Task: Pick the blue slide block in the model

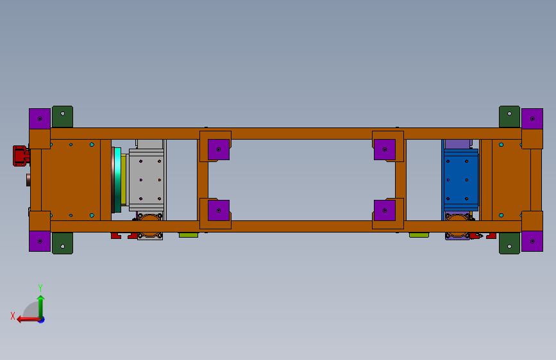Action: coord(461,180)
